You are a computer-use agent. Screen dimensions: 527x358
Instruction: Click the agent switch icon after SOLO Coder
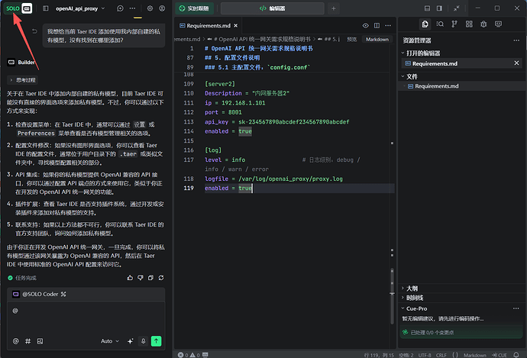pos(63,294)
